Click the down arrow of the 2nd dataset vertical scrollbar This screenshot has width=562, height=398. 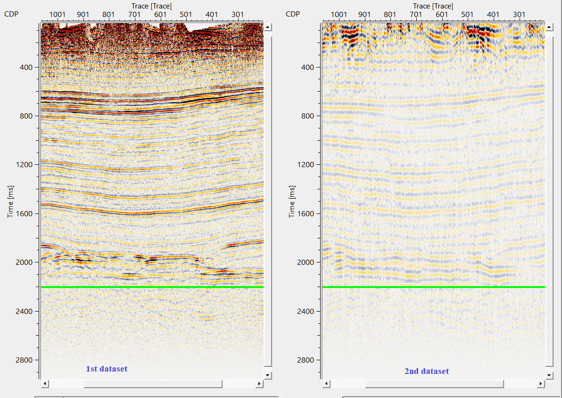pos(549,375)
